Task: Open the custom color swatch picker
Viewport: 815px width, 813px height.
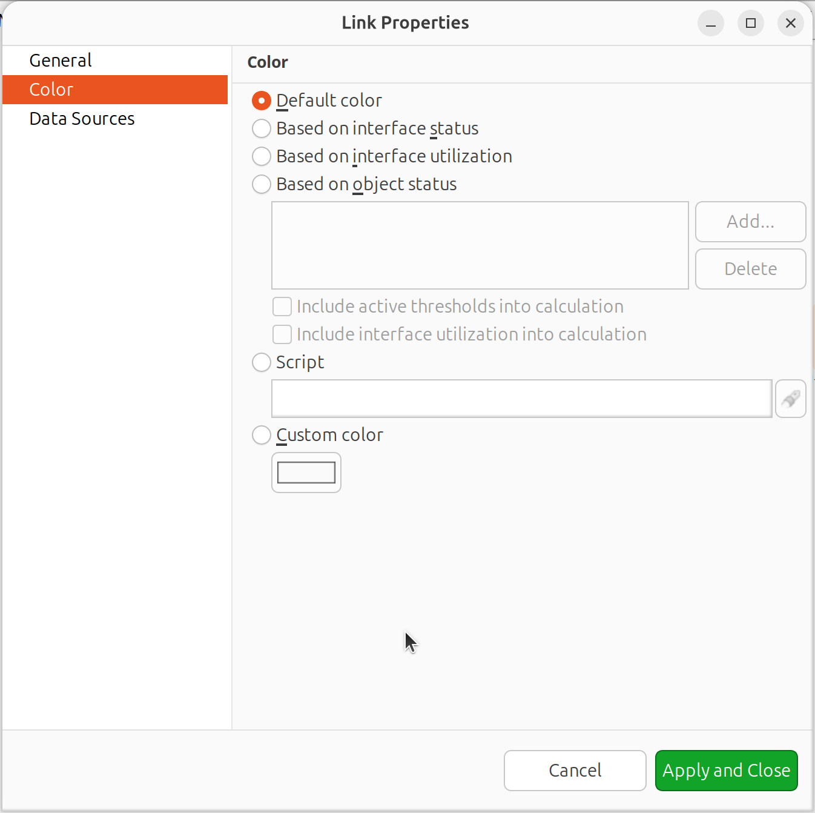Action: pyautogui.click(x=306, y=473)
